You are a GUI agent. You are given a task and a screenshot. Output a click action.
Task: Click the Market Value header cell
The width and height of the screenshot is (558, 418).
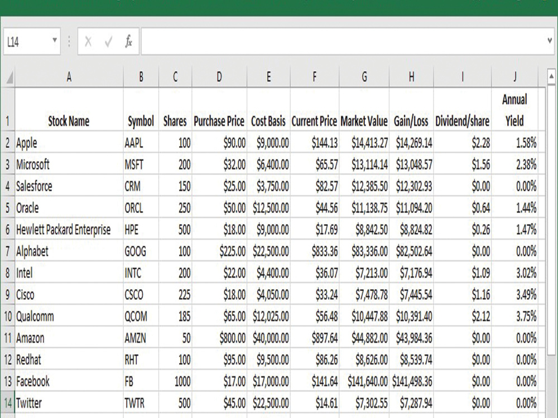tap(364, 109)
